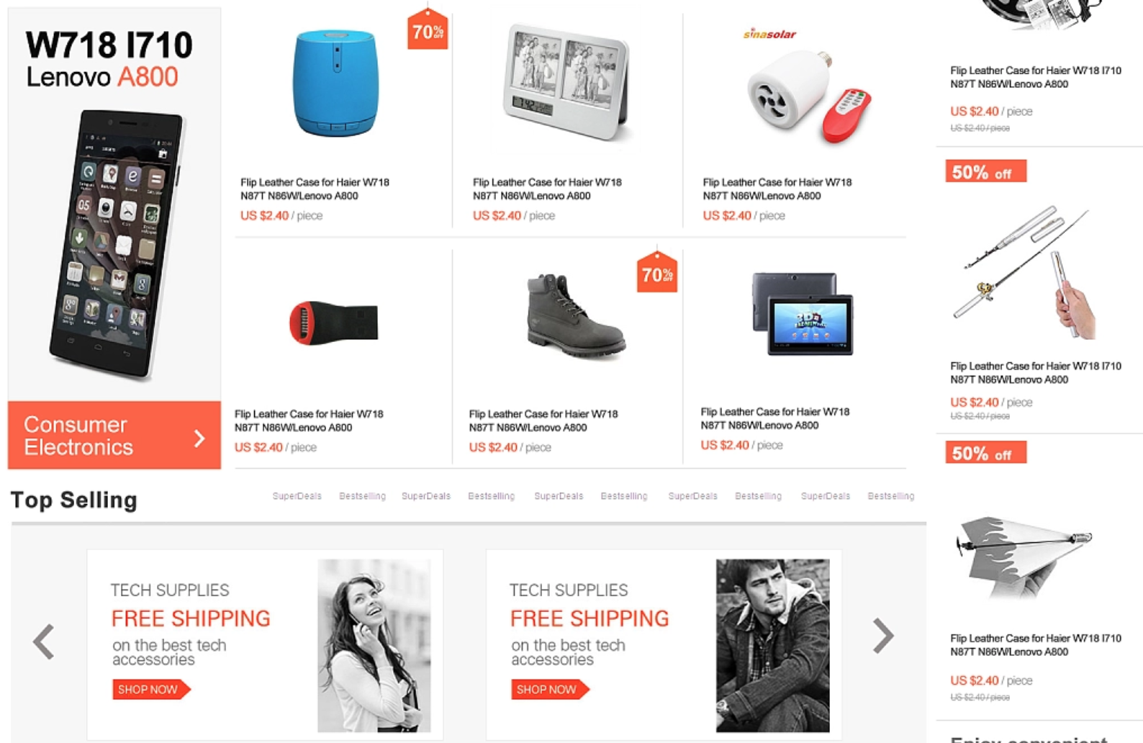Click the red USB card reader image
1143x743 pixels.
(333, 323)
